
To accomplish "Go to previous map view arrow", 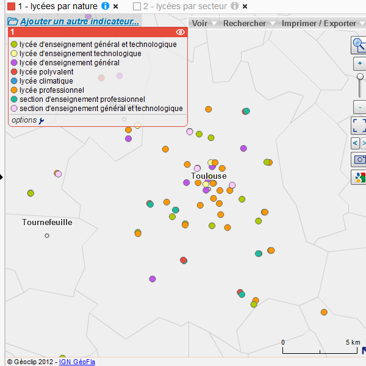I will tap(356, 143).
